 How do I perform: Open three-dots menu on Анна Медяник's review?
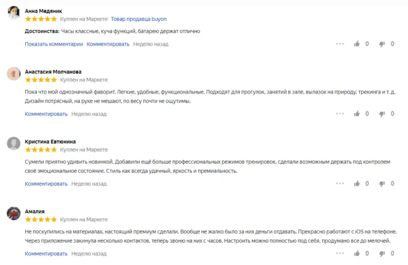coord(340,44)
